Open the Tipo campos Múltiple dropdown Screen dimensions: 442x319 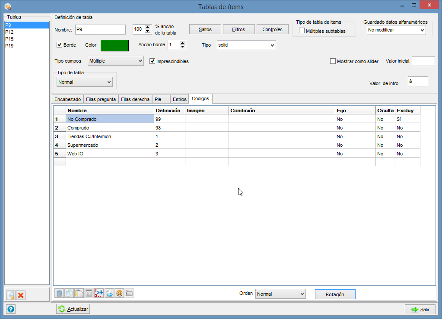coord(115,61)
